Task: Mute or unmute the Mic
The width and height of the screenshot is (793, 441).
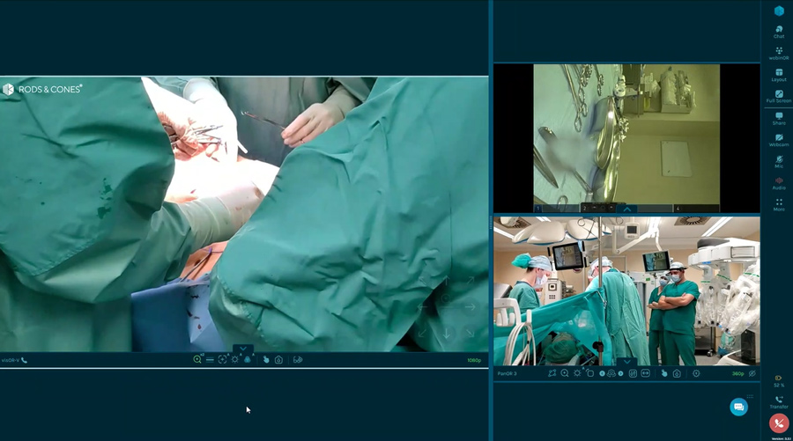Action: [x=779, y=161]
